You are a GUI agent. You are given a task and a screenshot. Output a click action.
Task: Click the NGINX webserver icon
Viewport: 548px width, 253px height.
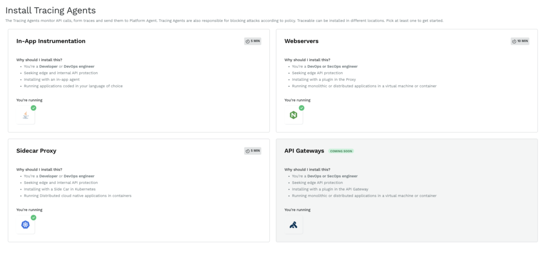point(294,115)
